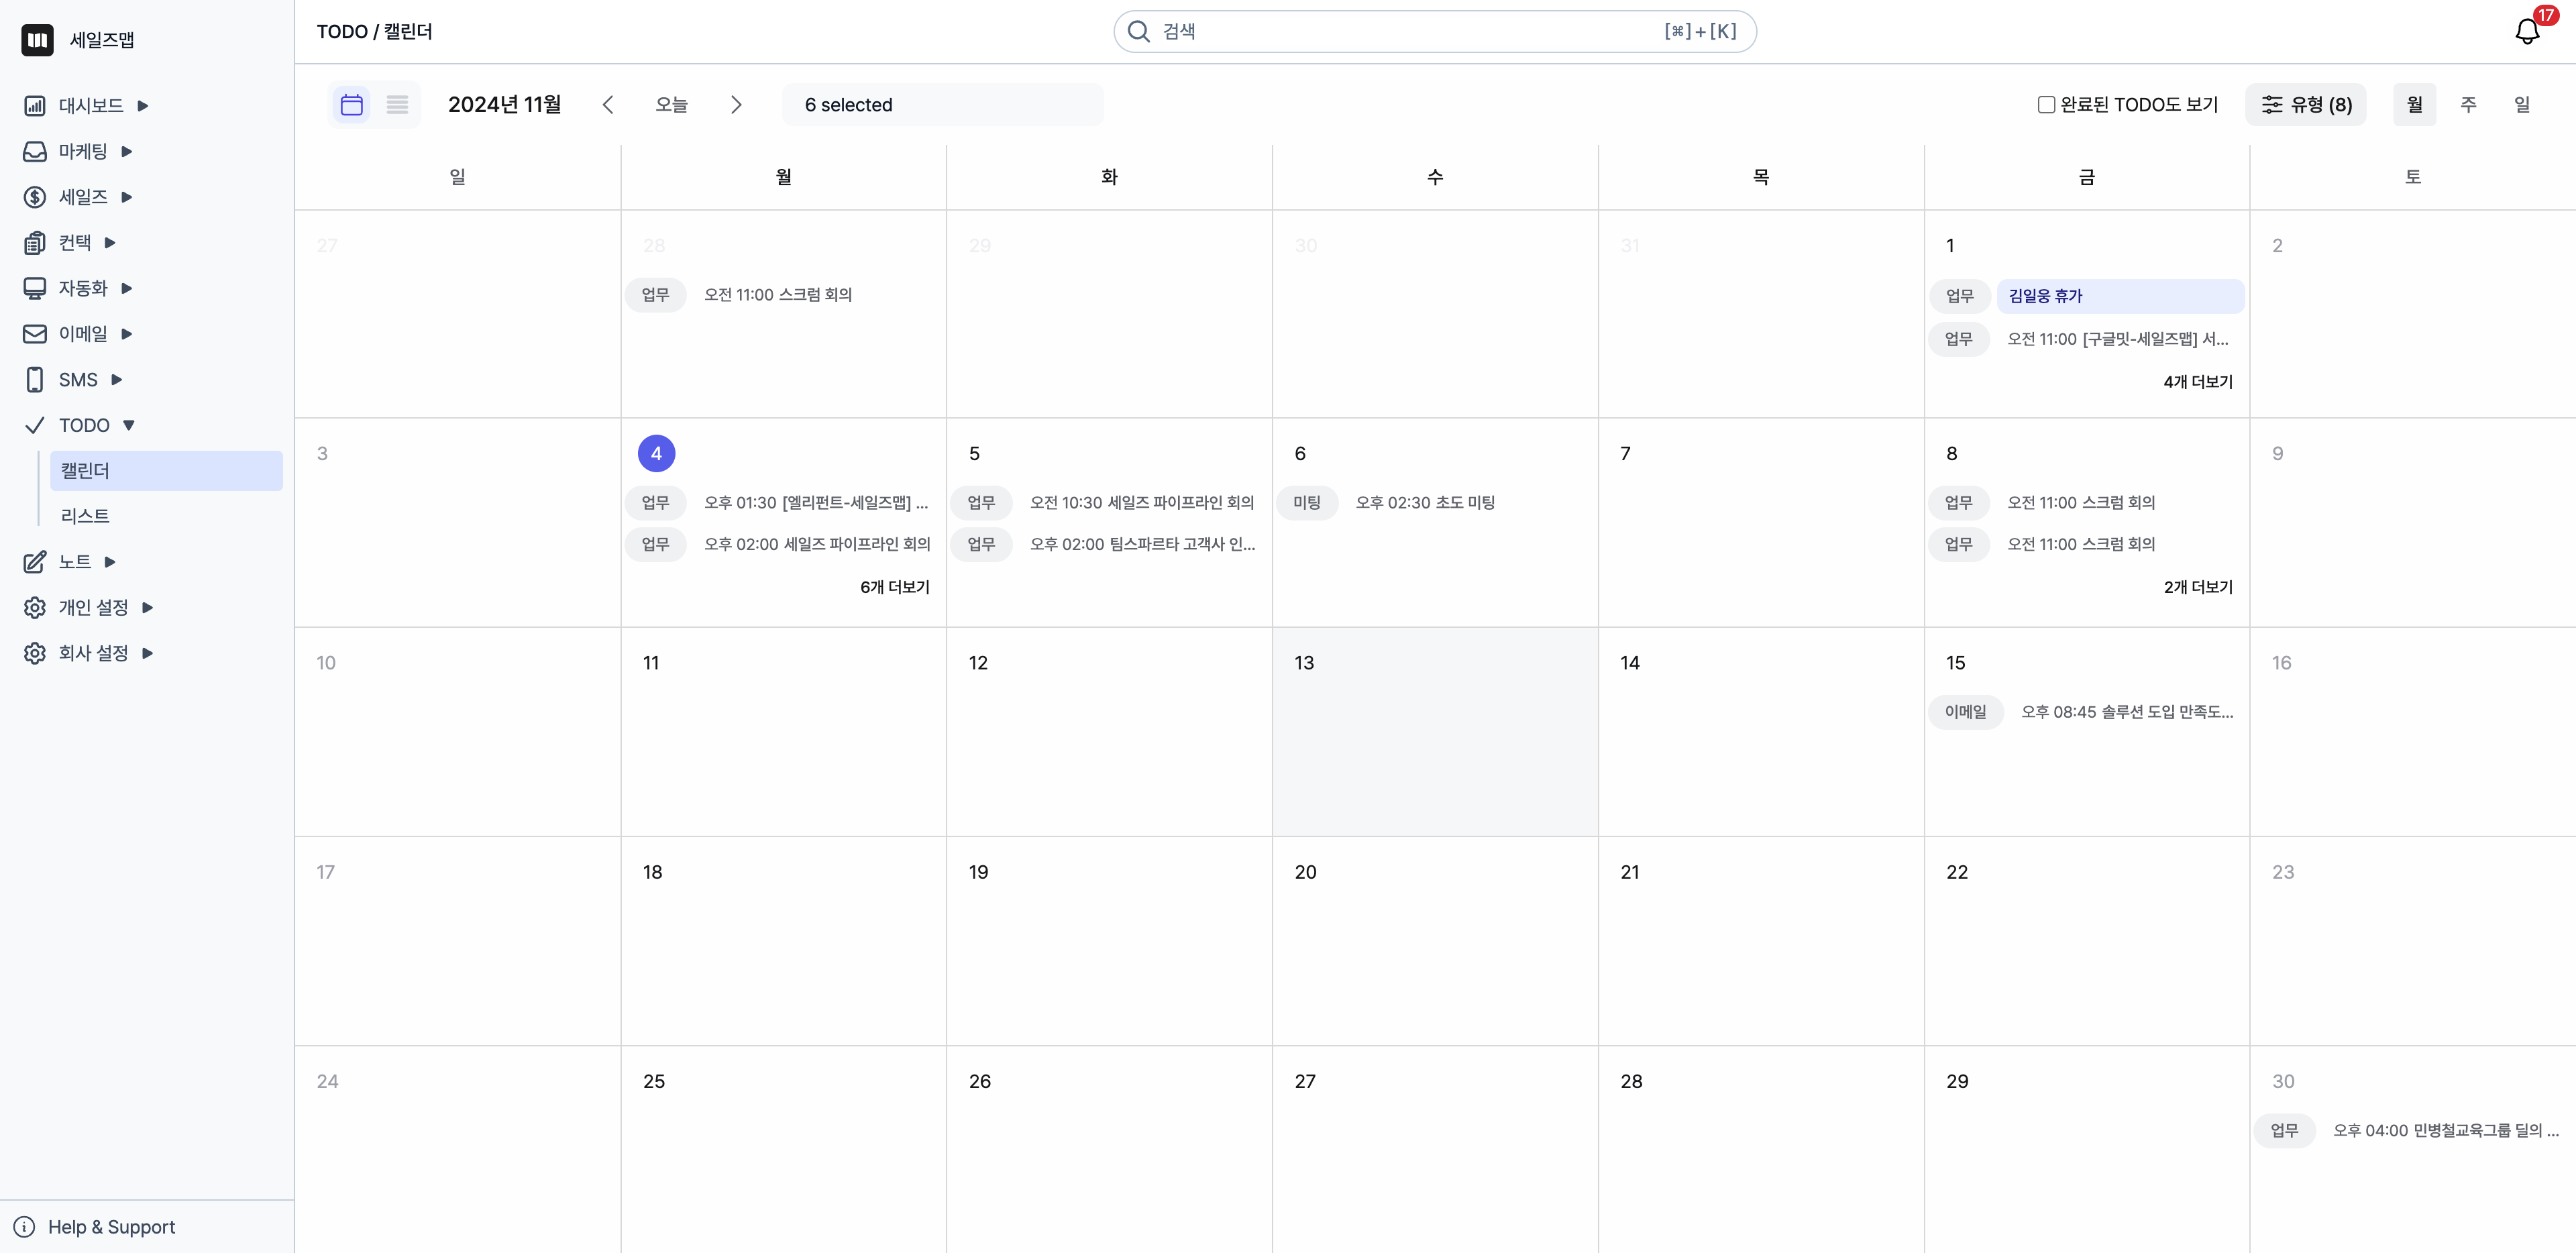Expand the 회사 설정 menu arrow

click(148, 653)
